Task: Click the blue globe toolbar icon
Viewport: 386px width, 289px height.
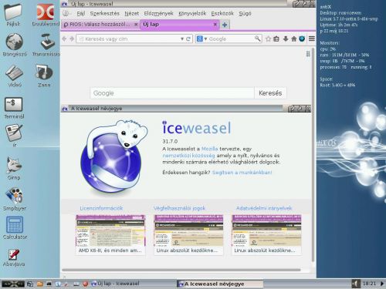Action: [x=302, y=39]
